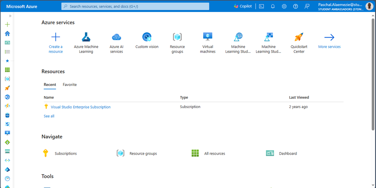Open Copilot in the top bar
The image size is (376, 188).
coord(243,6)
